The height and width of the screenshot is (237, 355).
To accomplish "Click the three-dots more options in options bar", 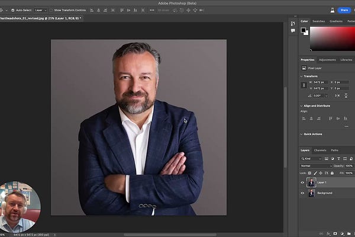I will tap(152, 10).
